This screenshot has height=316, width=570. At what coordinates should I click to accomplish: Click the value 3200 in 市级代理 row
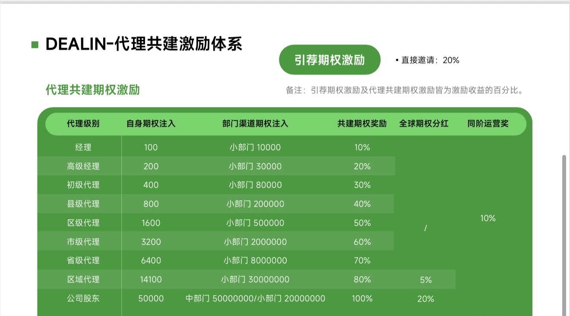click(x=151, y=242)
